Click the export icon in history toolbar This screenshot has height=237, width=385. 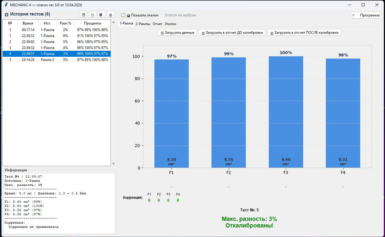110,15
